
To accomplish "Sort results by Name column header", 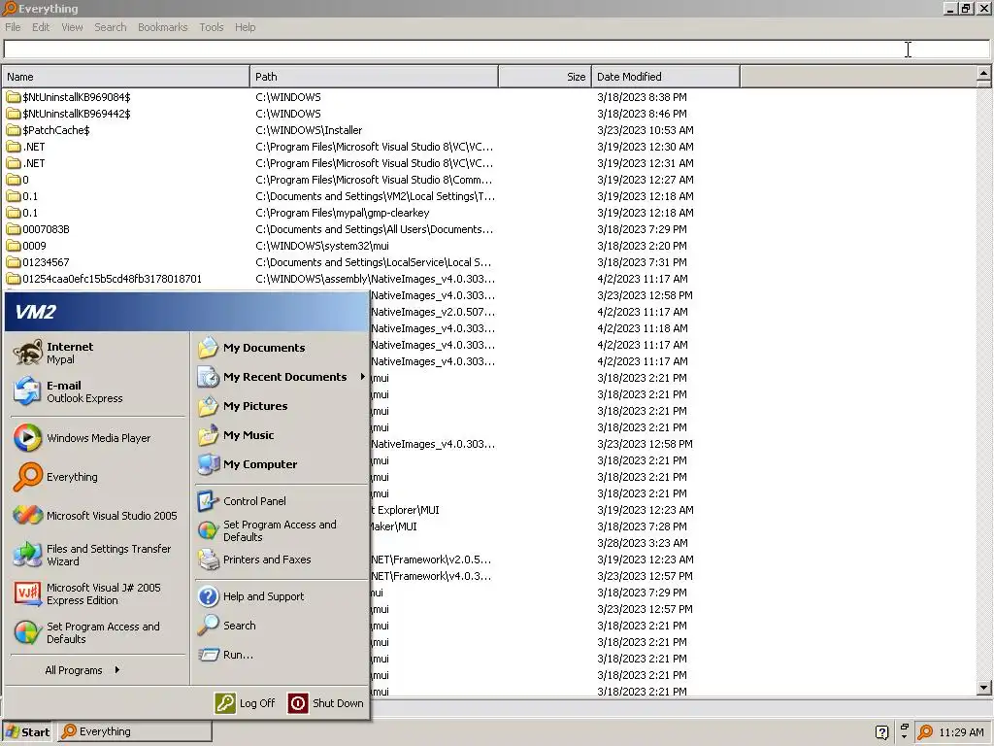I will (125, 77).
